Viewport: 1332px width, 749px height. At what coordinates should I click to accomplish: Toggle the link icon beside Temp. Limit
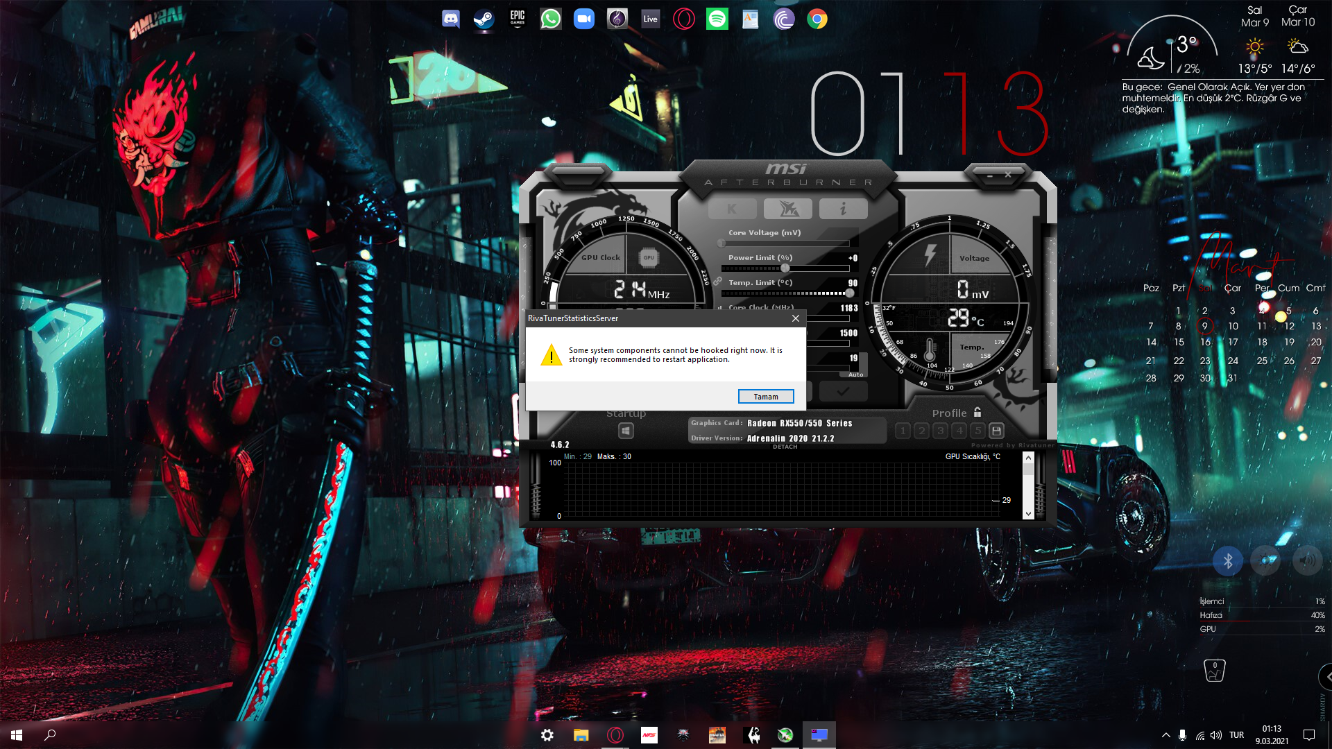718,282
